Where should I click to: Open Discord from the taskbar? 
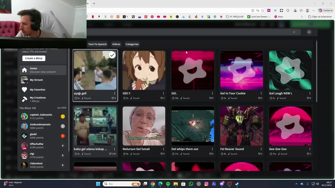(222, 184)
